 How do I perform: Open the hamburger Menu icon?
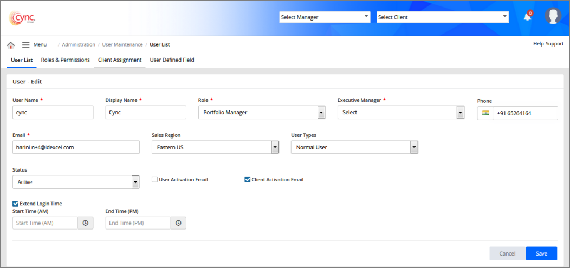coord(25,45)
